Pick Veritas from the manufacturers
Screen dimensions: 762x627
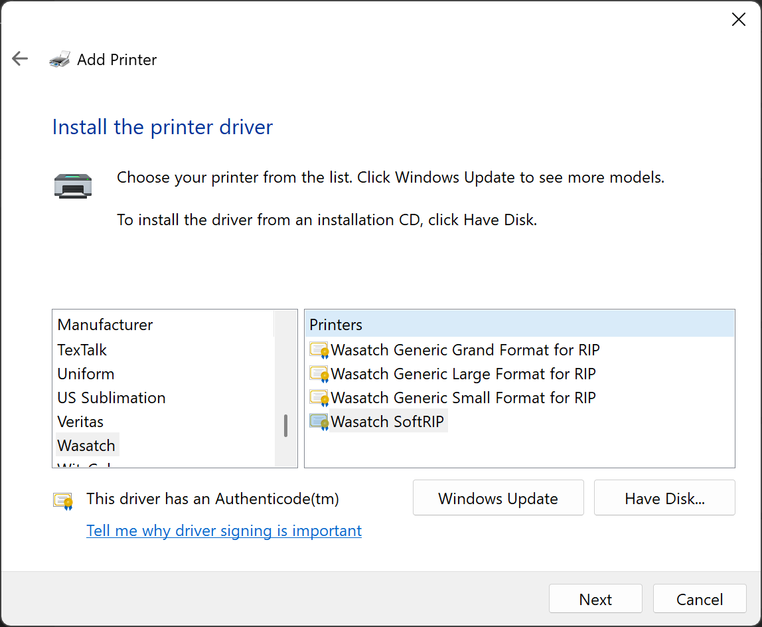pos(80,422)
